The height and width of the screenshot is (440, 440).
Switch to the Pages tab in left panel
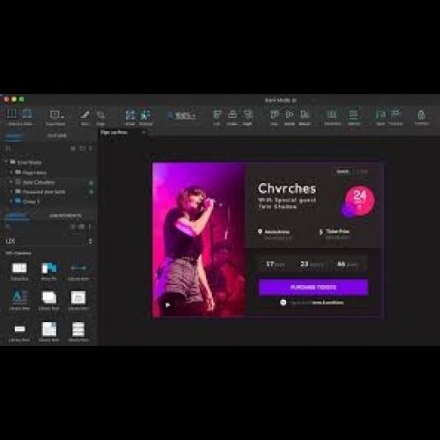(14, 136)
